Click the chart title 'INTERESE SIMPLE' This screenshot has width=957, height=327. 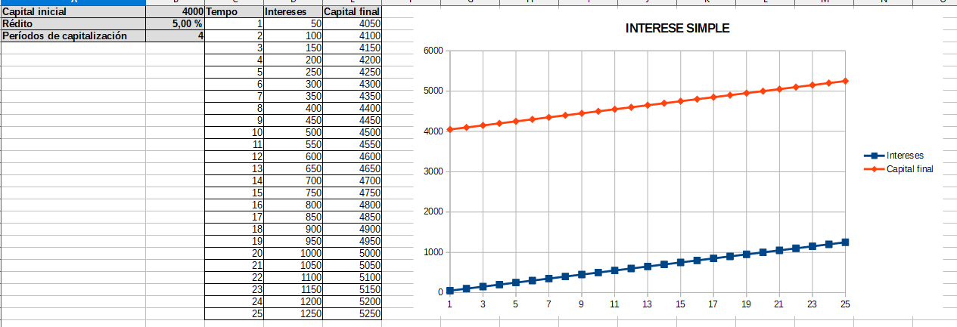(x=677, y=29)
